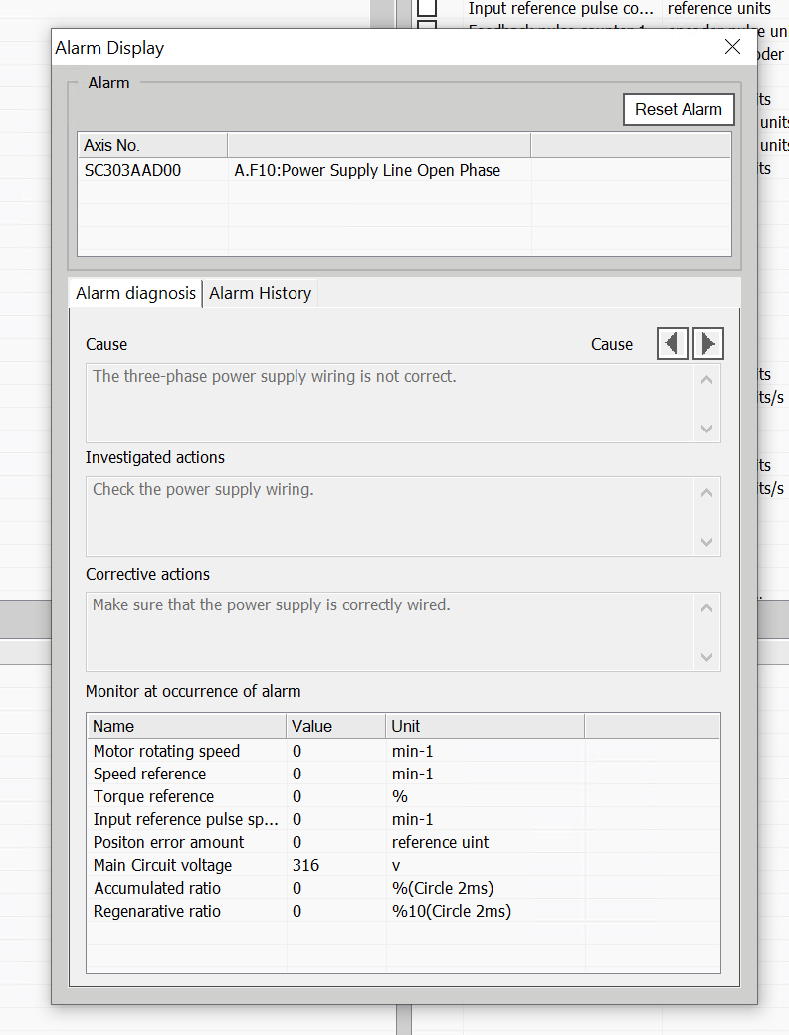Viewport: 789px width, 1035px height.
Task: Close the Alarm Display dialog
Action: coord(733,47)
